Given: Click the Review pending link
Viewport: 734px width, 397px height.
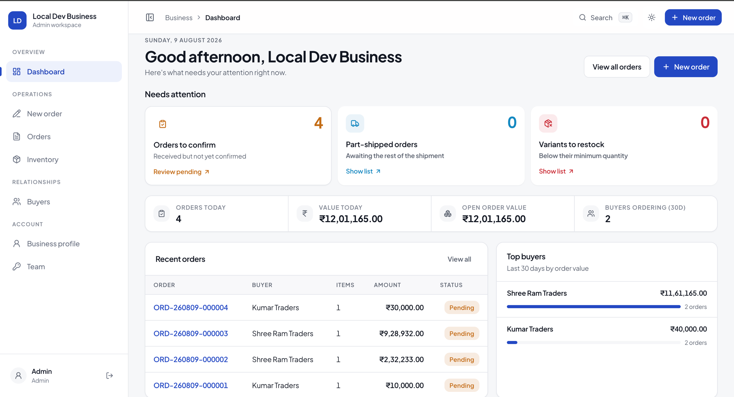Looking at the screenshot, I should tap(181, 172).
